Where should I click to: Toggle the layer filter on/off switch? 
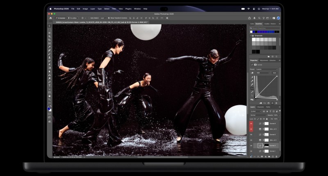280,111
